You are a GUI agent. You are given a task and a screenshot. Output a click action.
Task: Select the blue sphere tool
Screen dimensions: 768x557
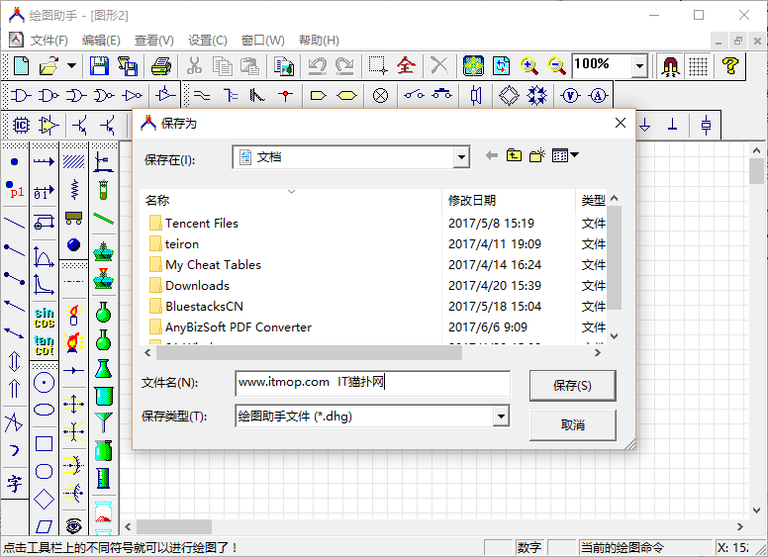pos(73,244)
